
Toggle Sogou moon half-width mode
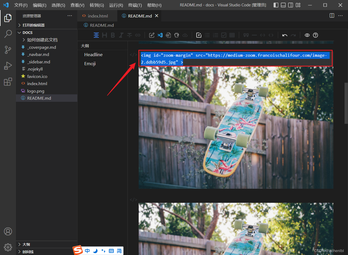point(95,251)
